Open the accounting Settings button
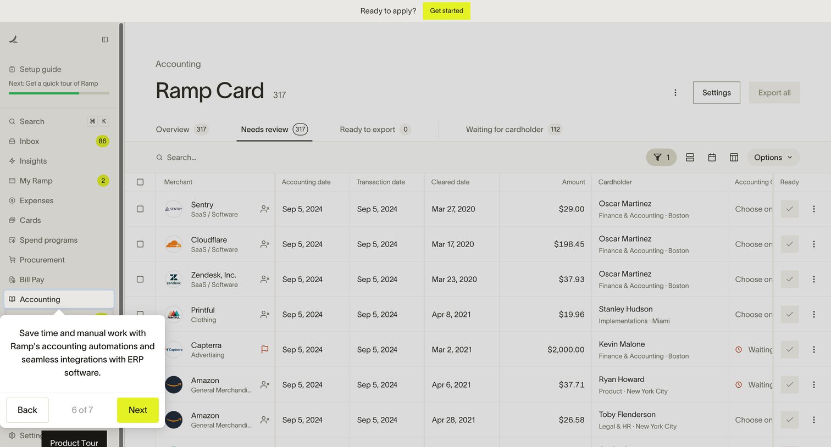The height and width of the screenshot is (447, 831). click(716, 93)
